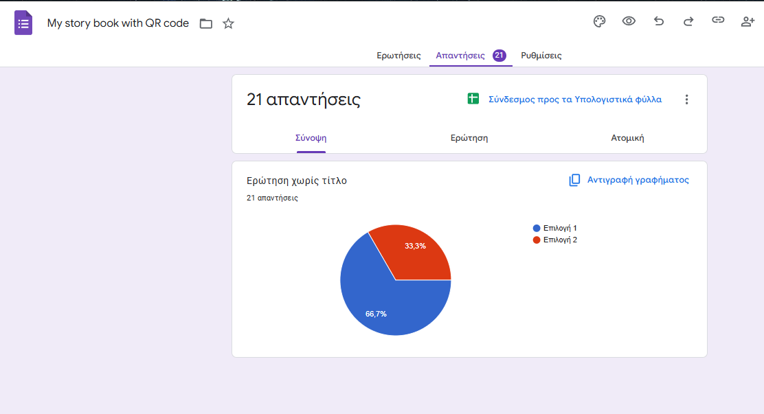The height and width of the screenshot is (414, 764).
Task: Click Σύνδεσμος προς τα Υπολογιστικά φύλλα link
Action: pos(574,100)
